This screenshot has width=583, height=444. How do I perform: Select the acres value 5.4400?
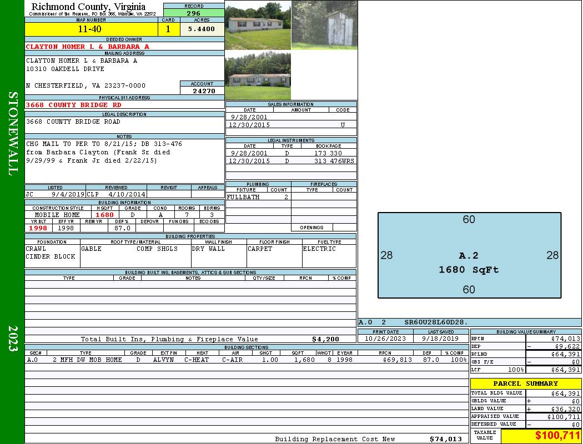(202, 29)
